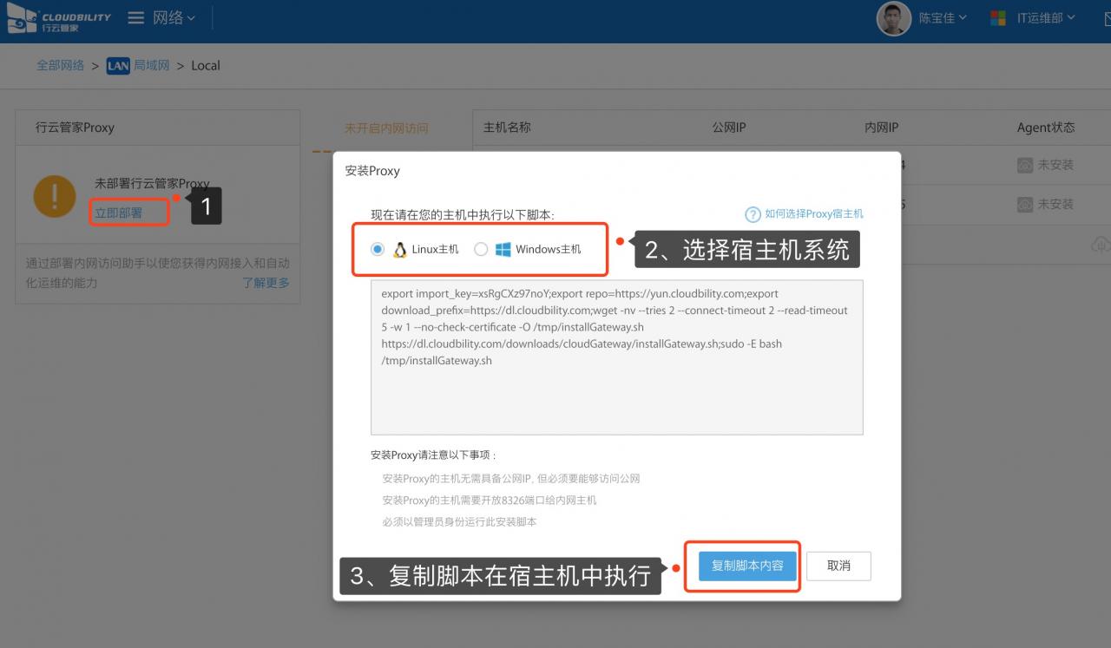The image size is (1111, 648).
Task: Click the Cloudbility 行云管家 logo
Action: (58, 19)
